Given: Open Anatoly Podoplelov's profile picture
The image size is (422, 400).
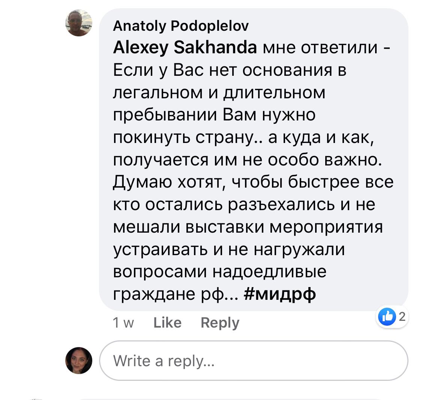Looking at the screenshot, I should [79, 23].
